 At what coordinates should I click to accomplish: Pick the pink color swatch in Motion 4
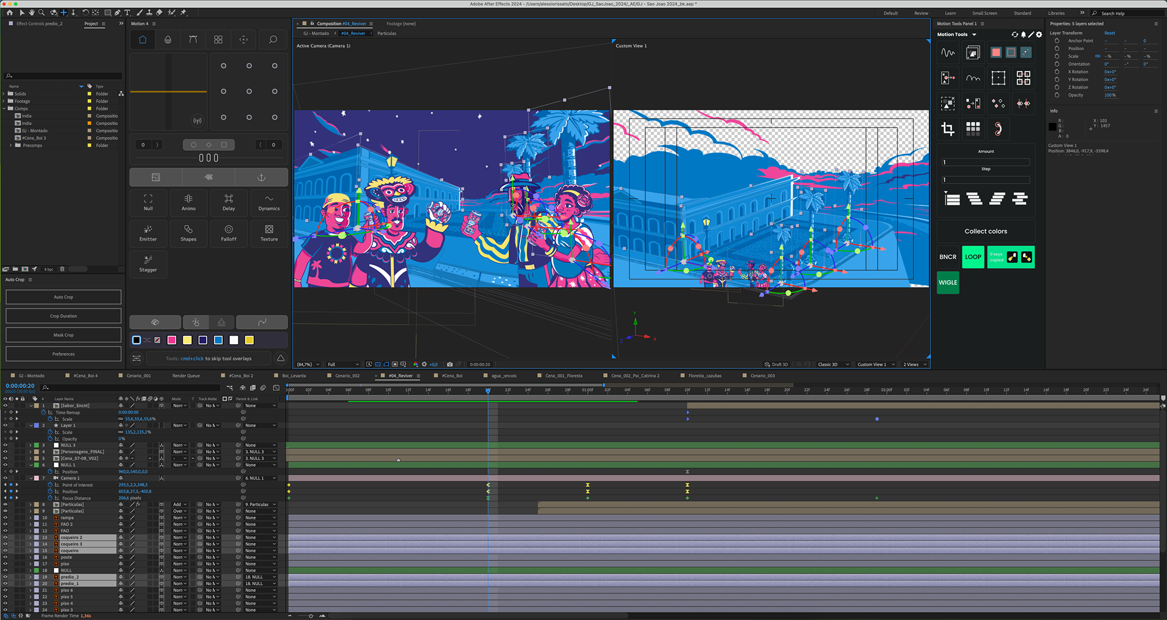pyautogui.click(x=172, y=340)
